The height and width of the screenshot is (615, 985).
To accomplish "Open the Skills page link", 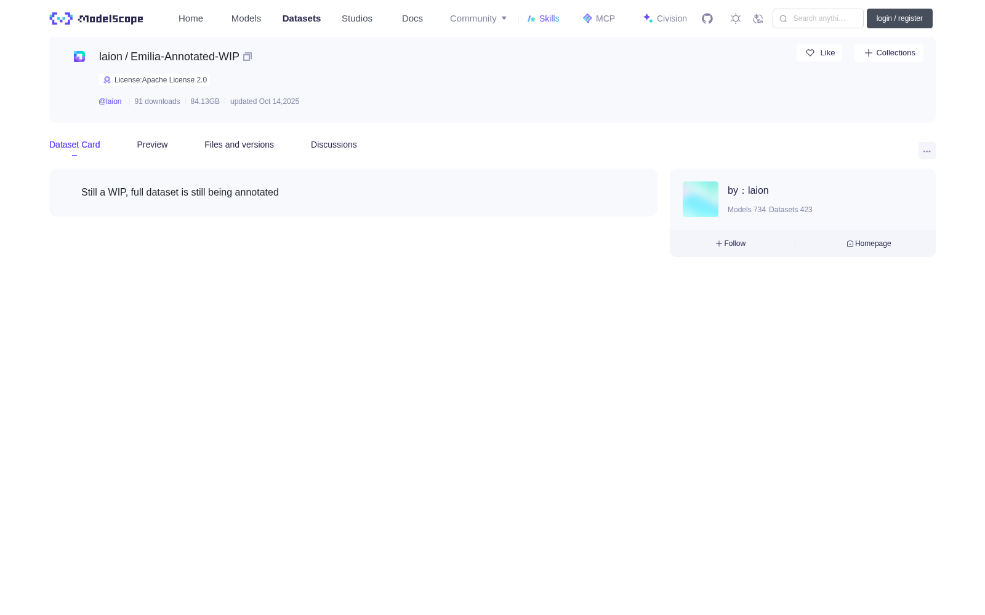I will click(x=543, y=18).
